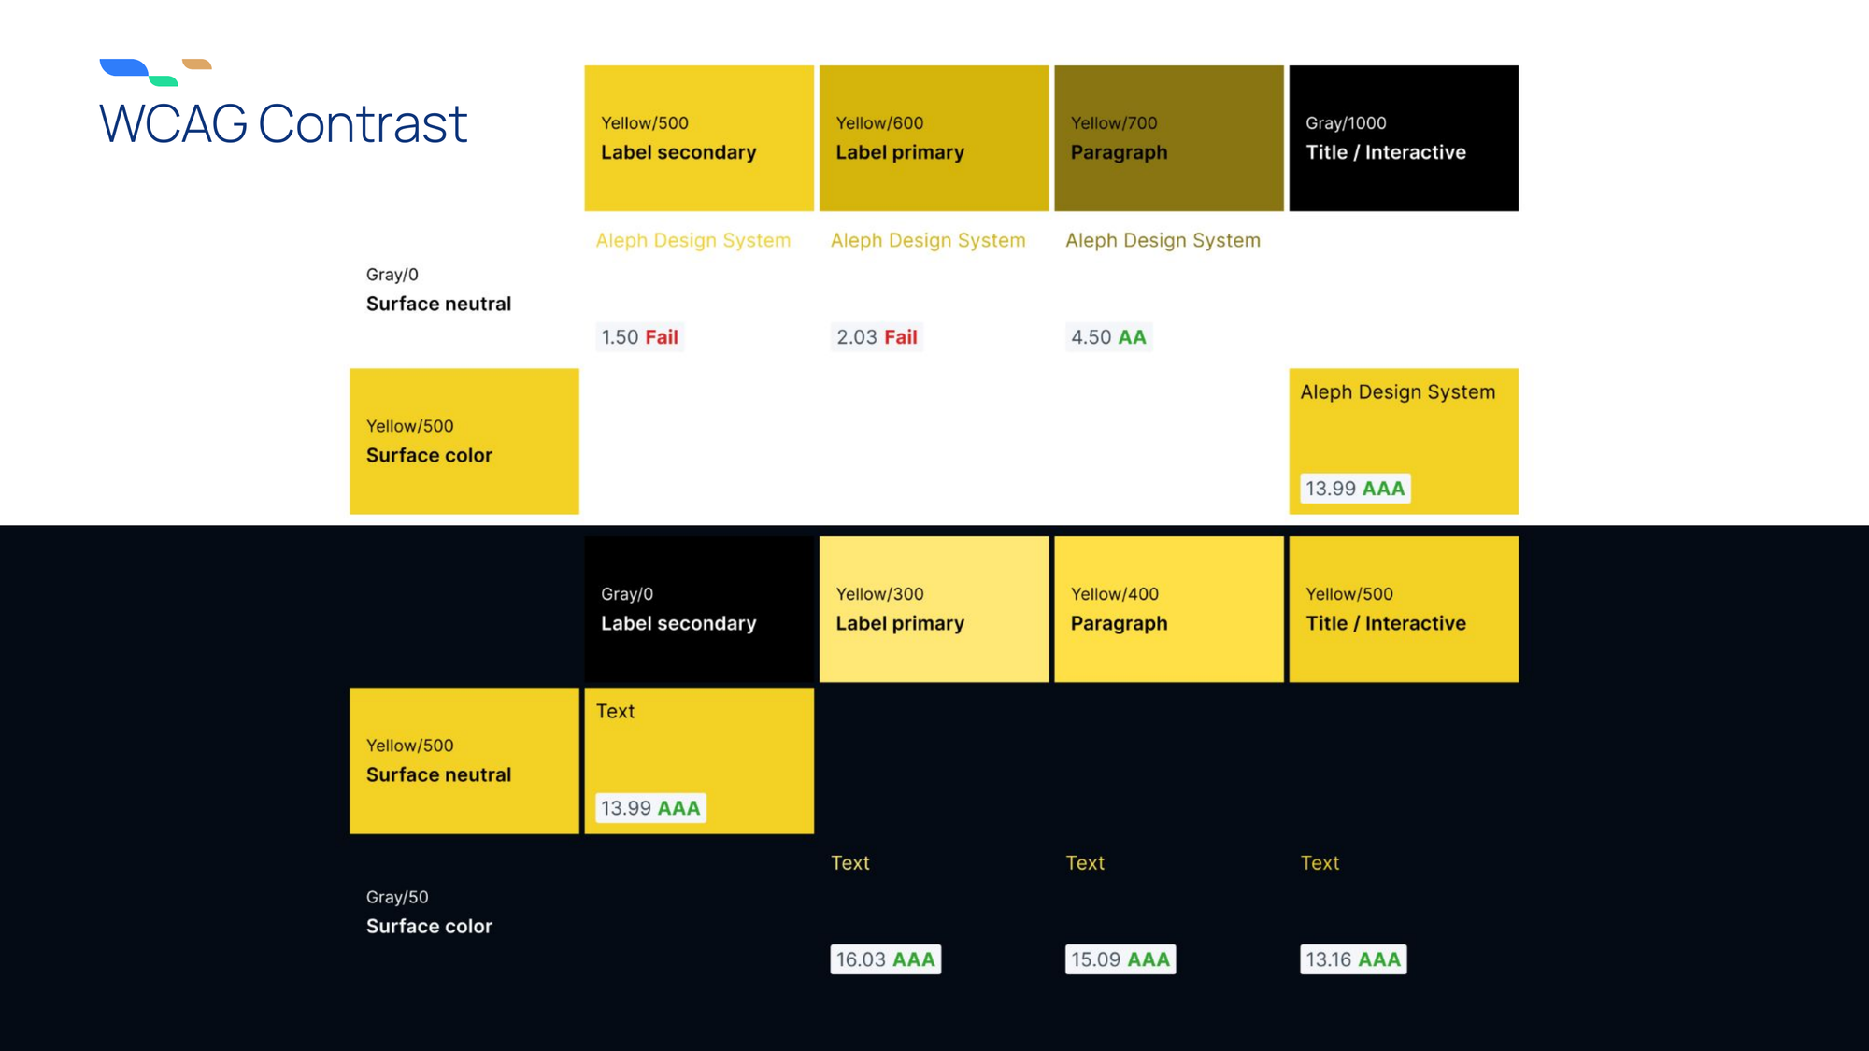Click the Yellow/700 Paragraph swatch

pyautogui.click(x=1168, y=138)
